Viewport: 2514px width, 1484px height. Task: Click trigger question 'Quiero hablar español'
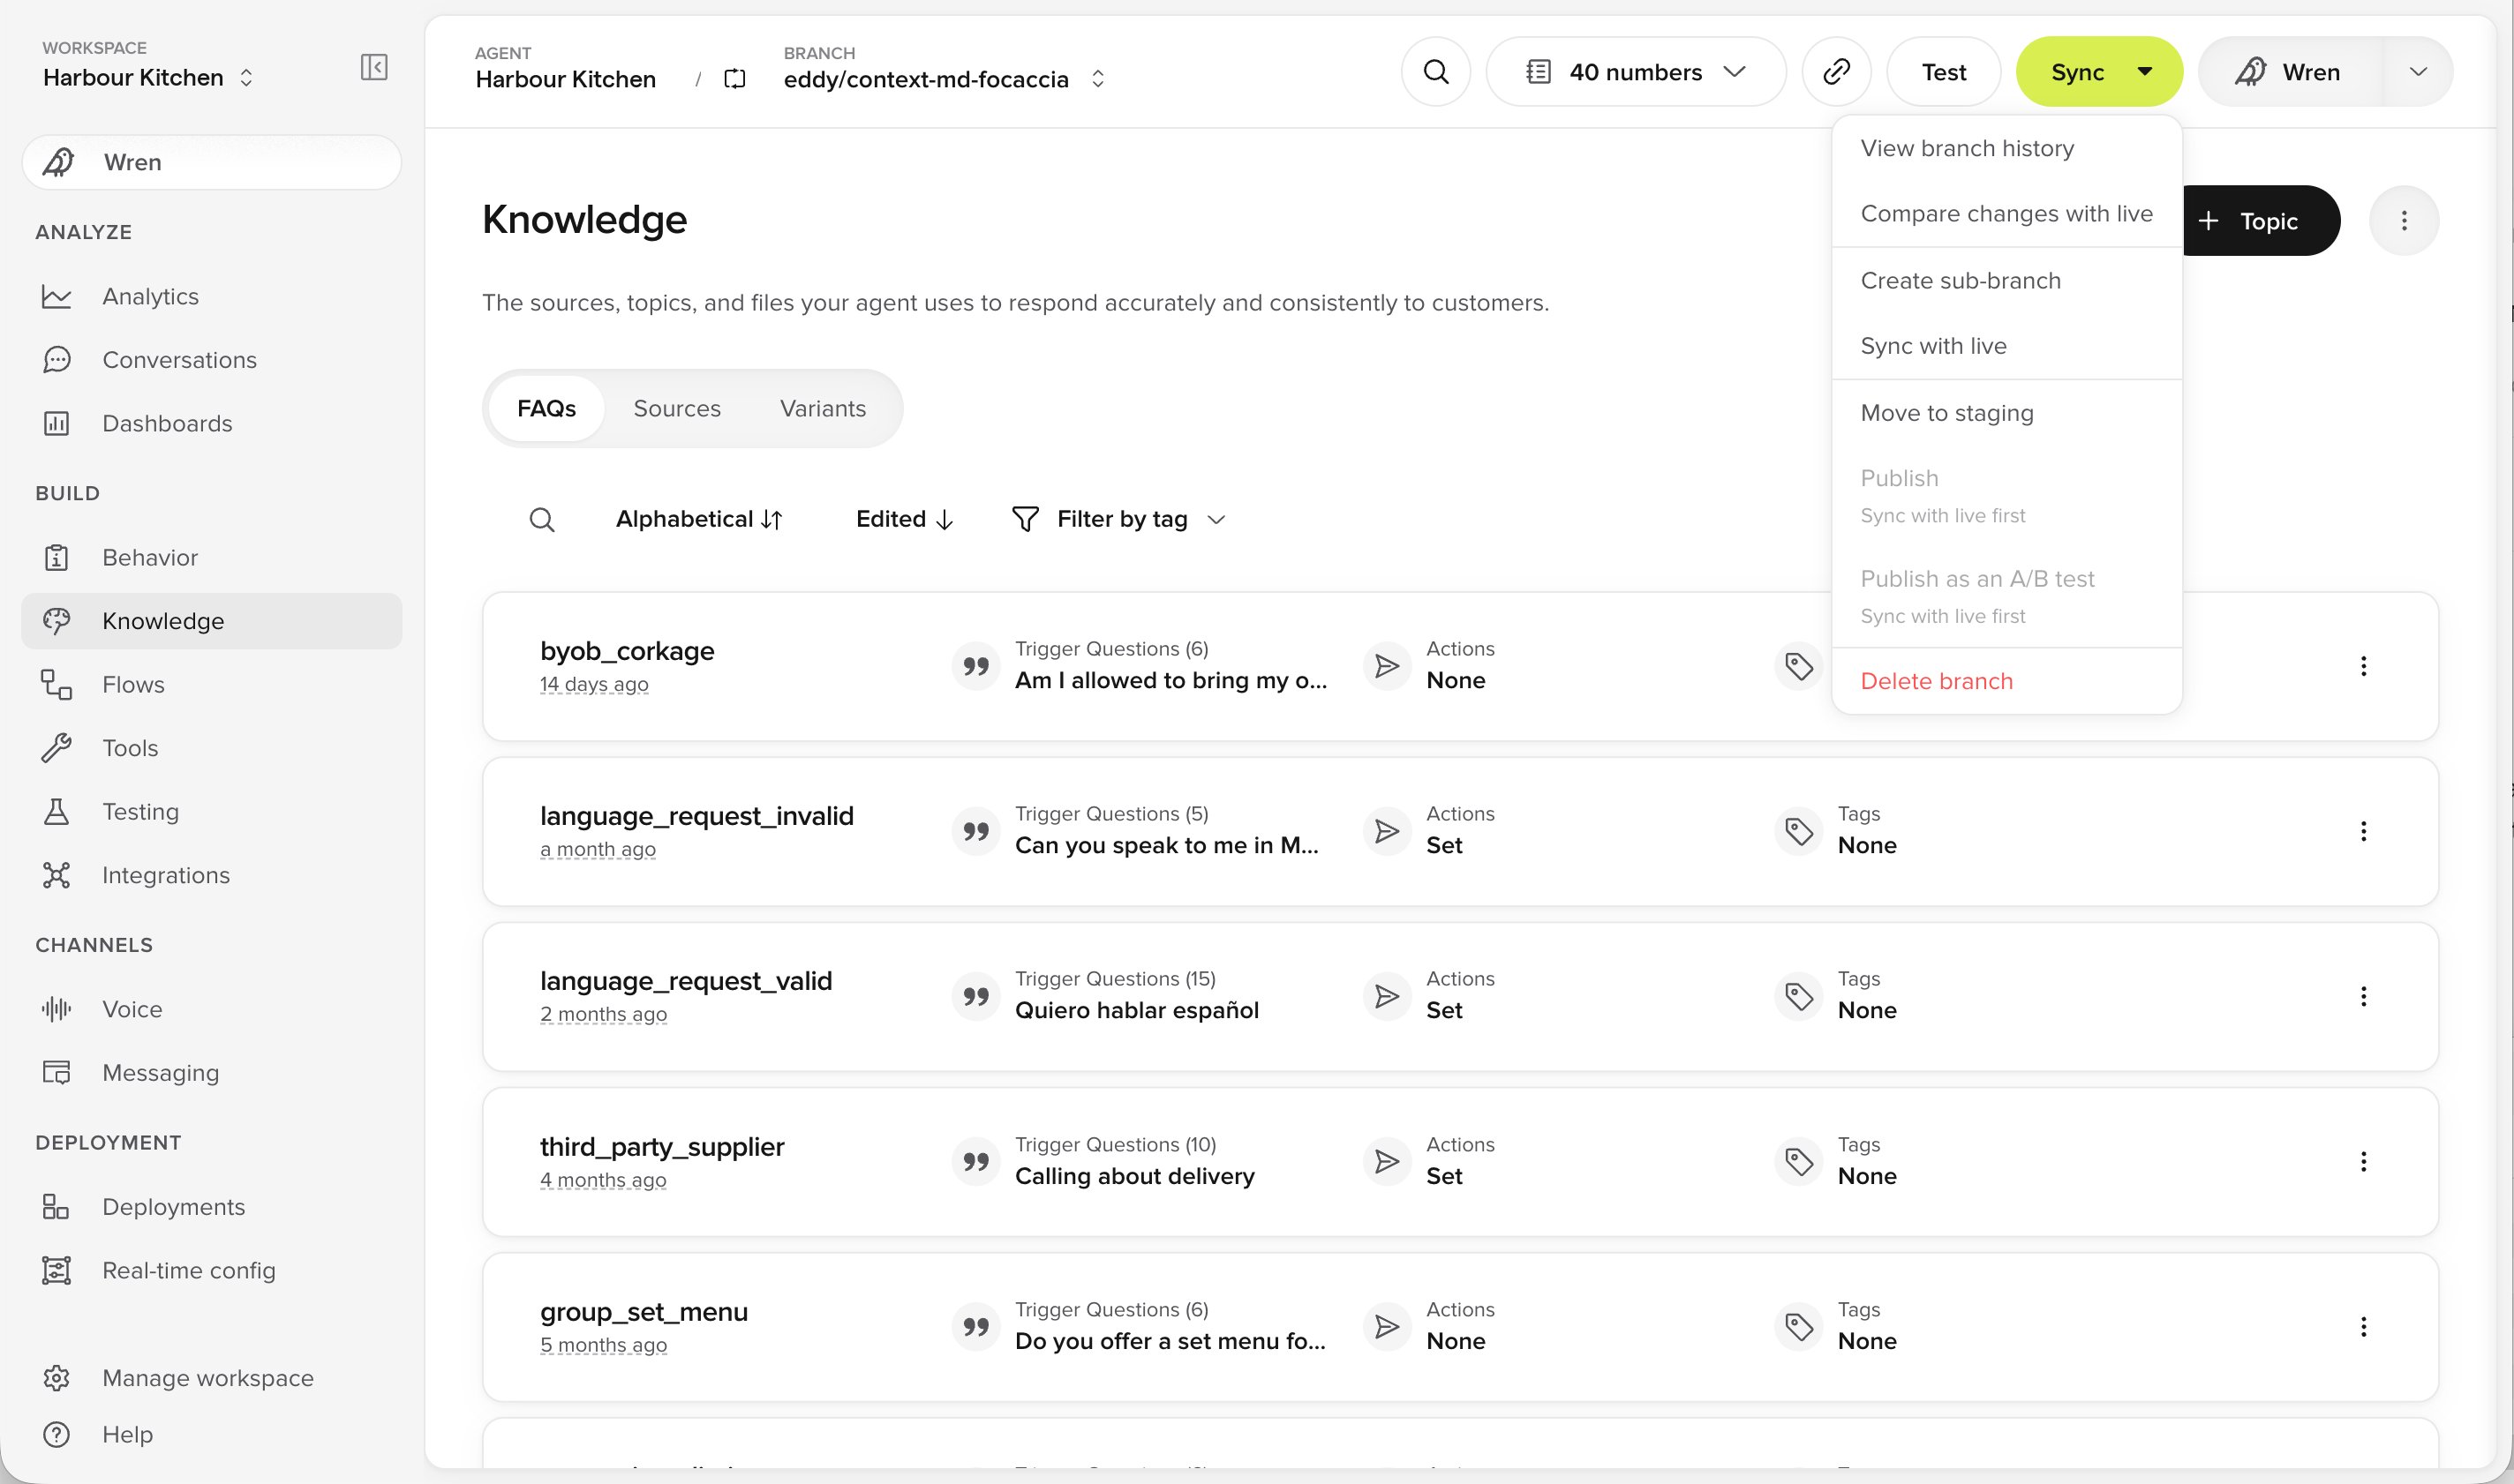1136,1011
